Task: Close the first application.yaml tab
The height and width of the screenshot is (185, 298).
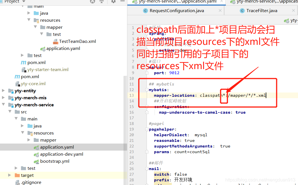Action: pos(222,1)
